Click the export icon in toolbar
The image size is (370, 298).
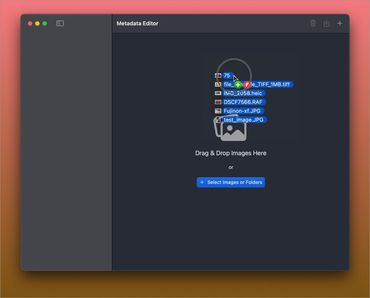tap(326, 23)
